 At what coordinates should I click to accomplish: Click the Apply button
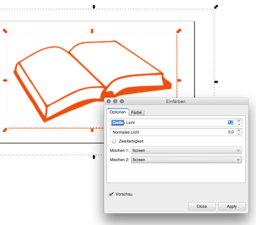click(232, 206)
